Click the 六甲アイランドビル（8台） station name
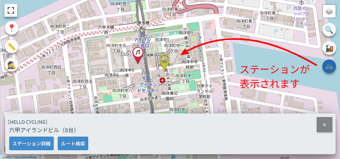The height and width of the screenshot is (159, 340). (x=43, y=130)
